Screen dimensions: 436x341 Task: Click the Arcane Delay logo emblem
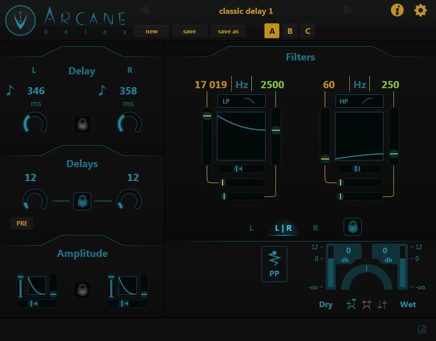pyautogui.click(x=21, y=21)
